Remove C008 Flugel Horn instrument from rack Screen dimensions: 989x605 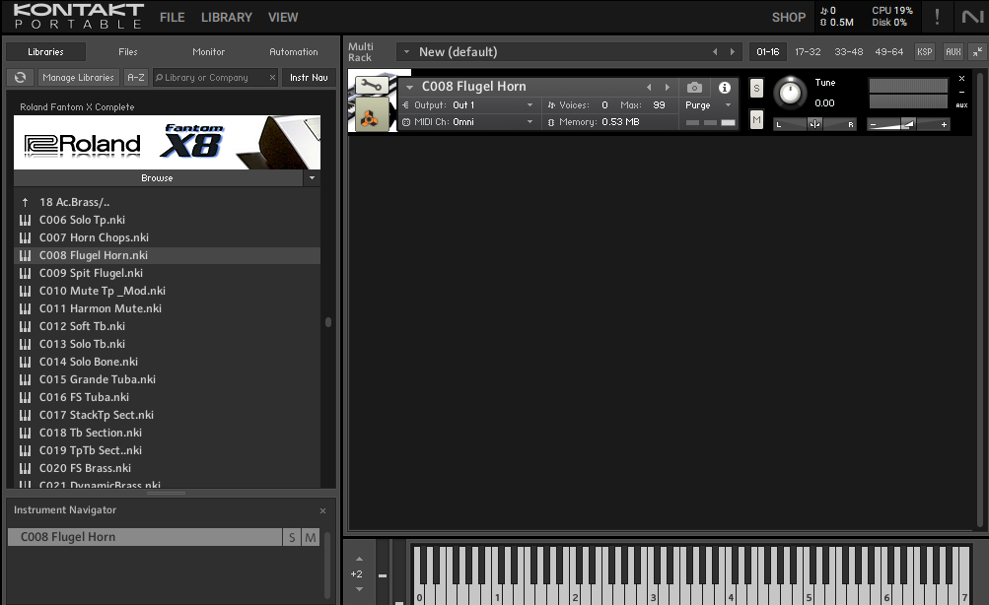pos(961,79)
